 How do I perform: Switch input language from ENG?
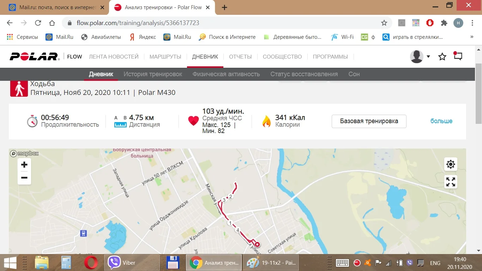tap(435, 263)
